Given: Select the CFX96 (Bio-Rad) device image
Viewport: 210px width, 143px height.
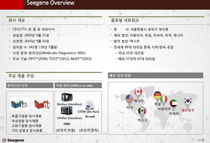Looking at the screenshot, I should tap(90, 105).
